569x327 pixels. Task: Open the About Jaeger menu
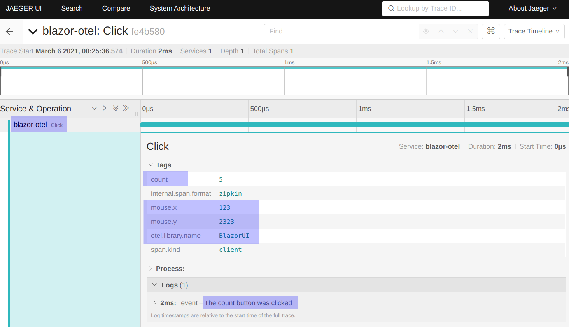coord(532,8)
